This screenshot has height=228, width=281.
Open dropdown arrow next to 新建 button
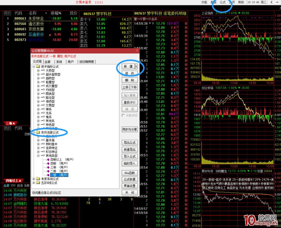point(136,67)
